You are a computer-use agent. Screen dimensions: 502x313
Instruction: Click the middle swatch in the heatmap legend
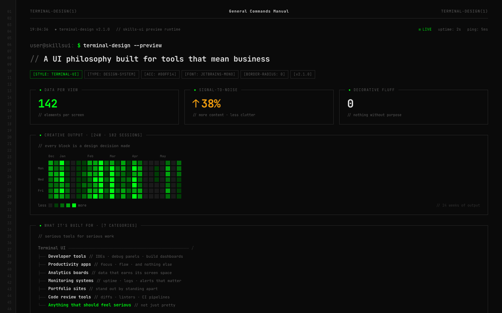point(62,206)
